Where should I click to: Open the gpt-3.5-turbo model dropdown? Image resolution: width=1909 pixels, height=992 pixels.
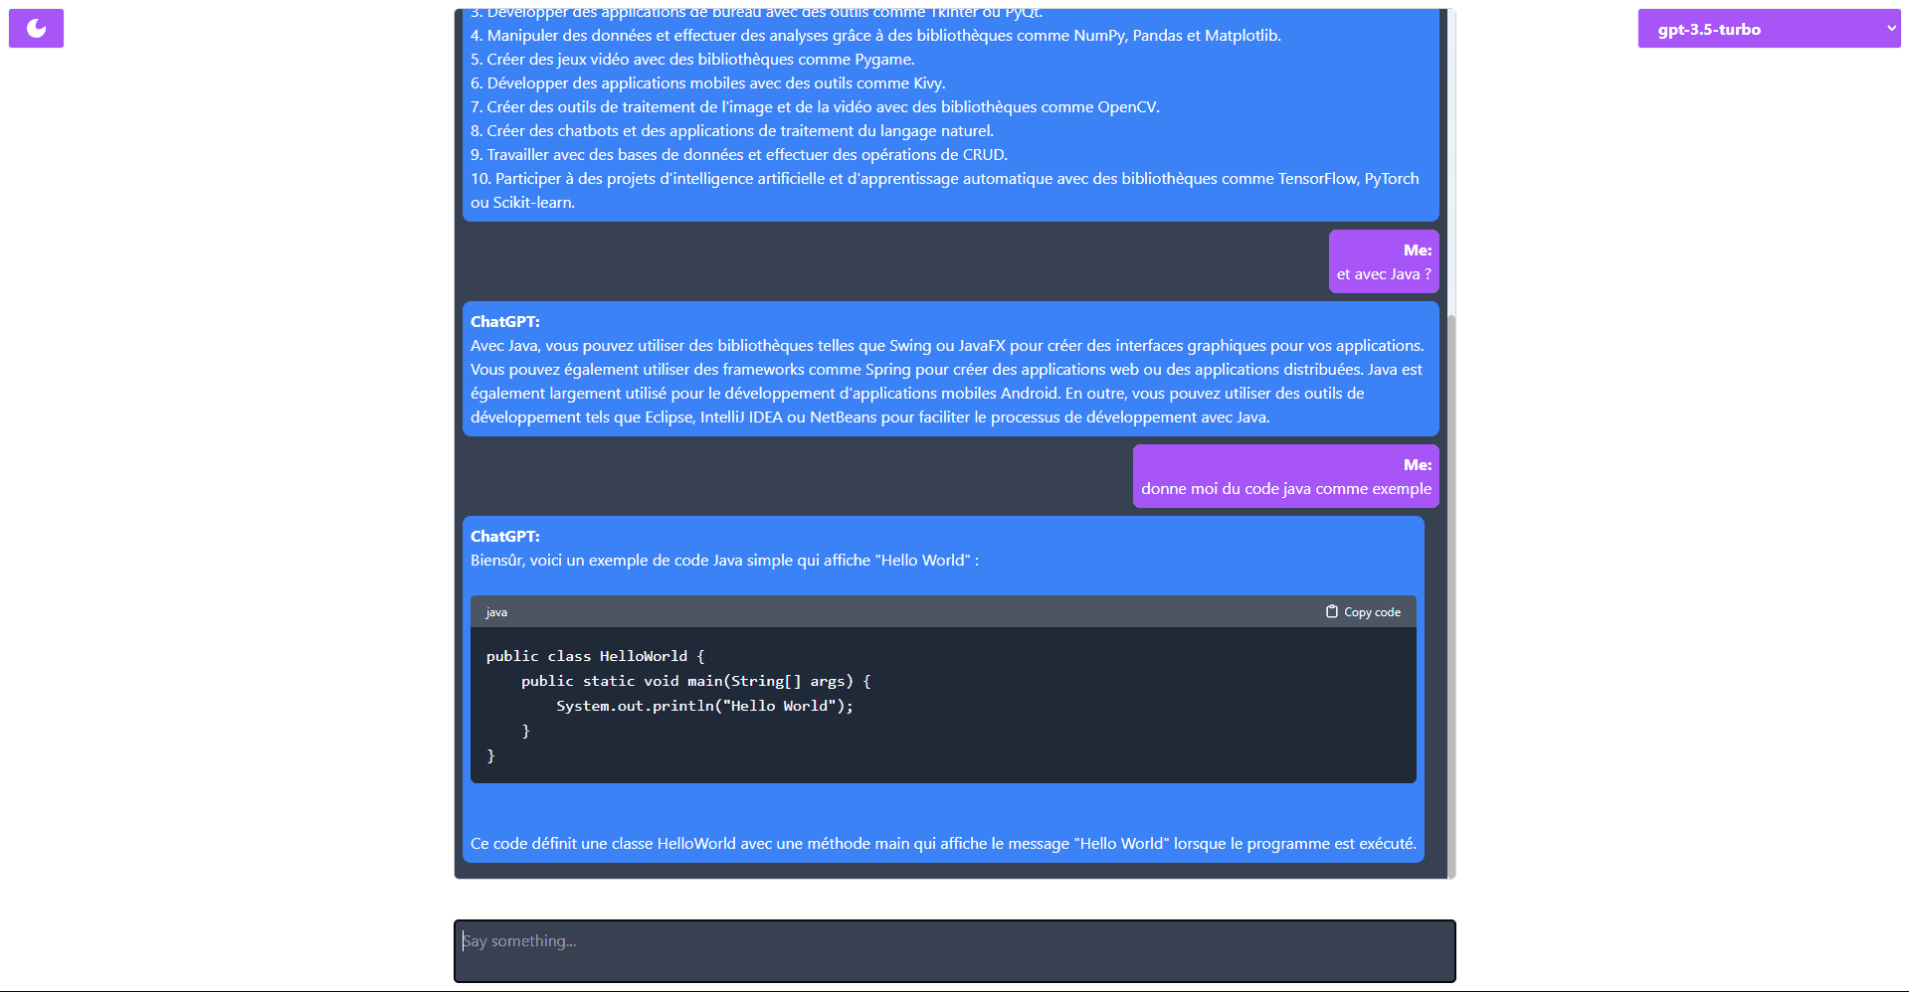[x=1769, y=29]
